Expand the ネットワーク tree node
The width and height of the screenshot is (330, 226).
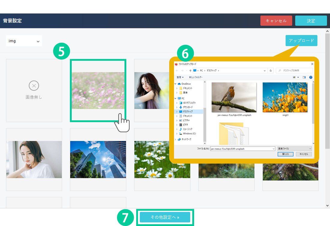tap(175, 139)
